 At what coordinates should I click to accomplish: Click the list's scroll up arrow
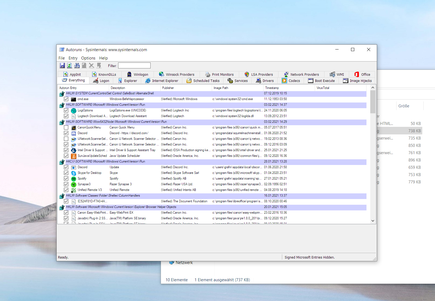pos(373,88)
